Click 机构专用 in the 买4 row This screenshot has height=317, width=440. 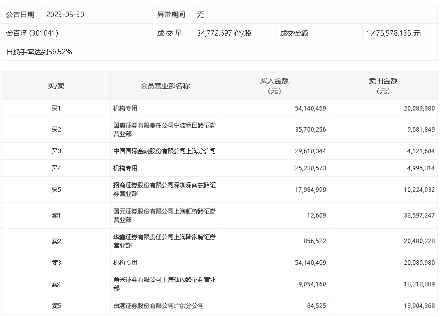[125, 168]
